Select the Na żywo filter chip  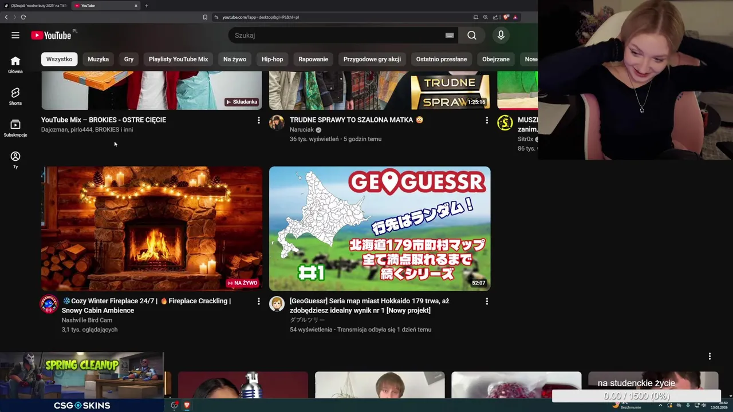coord(235,59)
